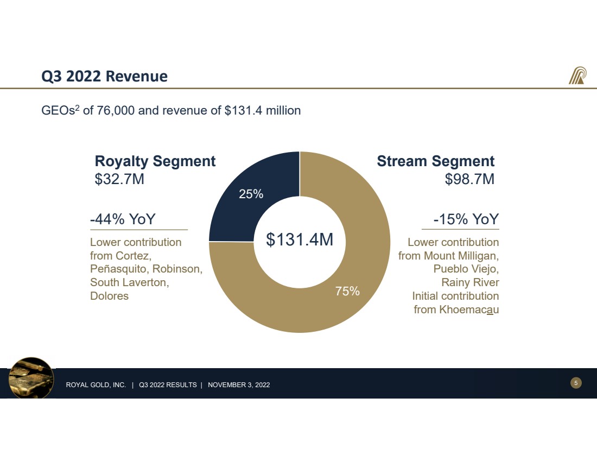Image resolution: width=597 pixels, height=461 pixels.
Task: Click the "25%" chart label
Action: click(251, 194)
